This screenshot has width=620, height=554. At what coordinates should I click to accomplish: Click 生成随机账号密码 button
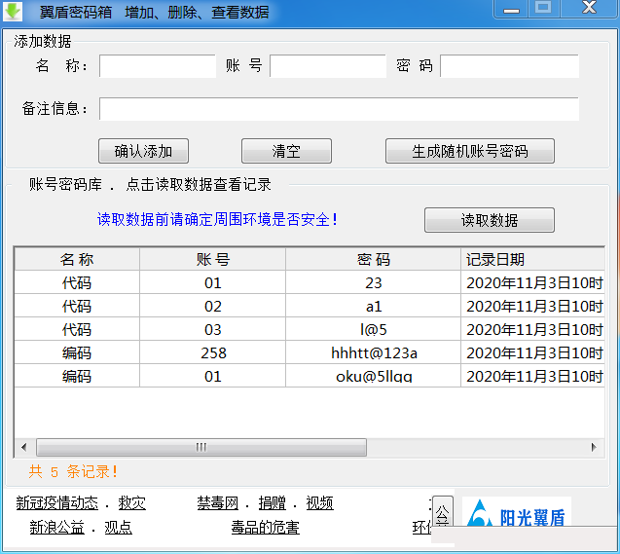click(x=469, y=151)
